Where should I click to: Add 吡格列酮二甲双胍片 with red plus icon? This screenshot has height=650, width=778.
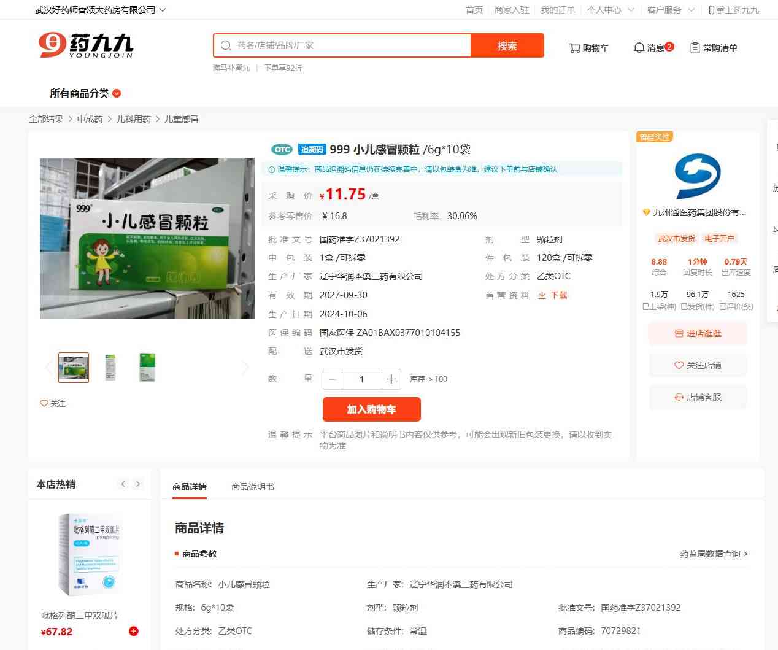[x=134, y=631]
